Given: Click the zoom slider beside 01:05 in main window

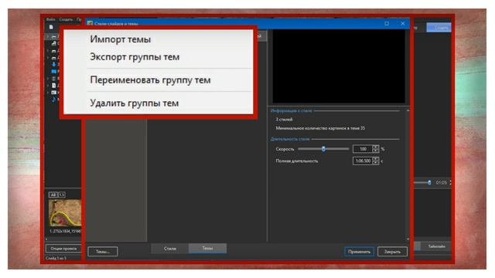Looking at the screenshot, I should 429,182.
